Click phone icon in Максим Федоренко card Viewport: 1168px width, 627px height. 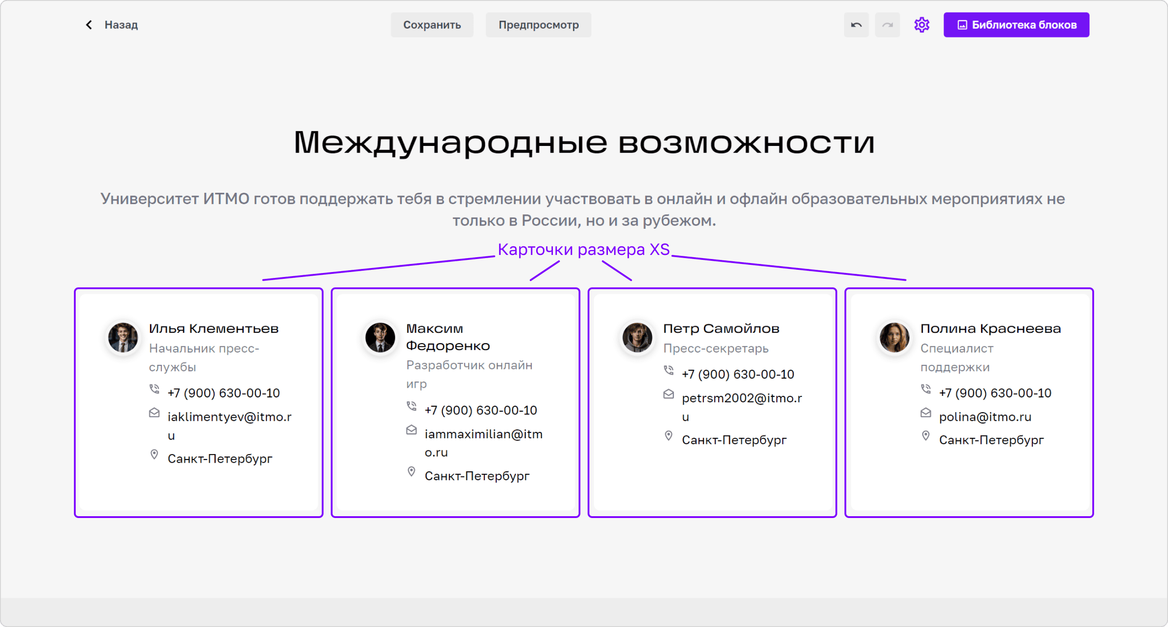[411, 406]
